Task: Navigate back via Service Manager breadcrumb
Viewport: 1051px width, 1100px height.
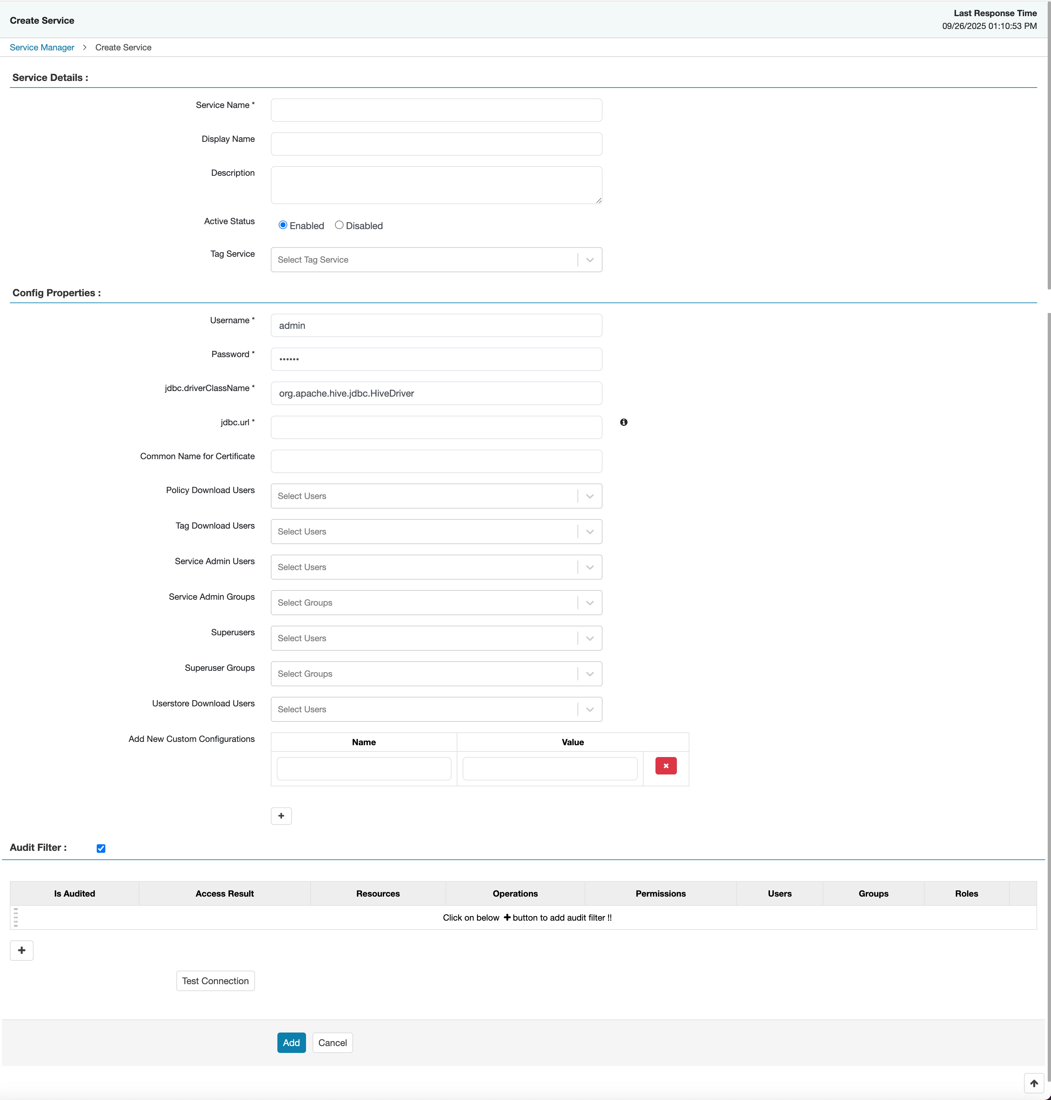Action: coord(41,47)
